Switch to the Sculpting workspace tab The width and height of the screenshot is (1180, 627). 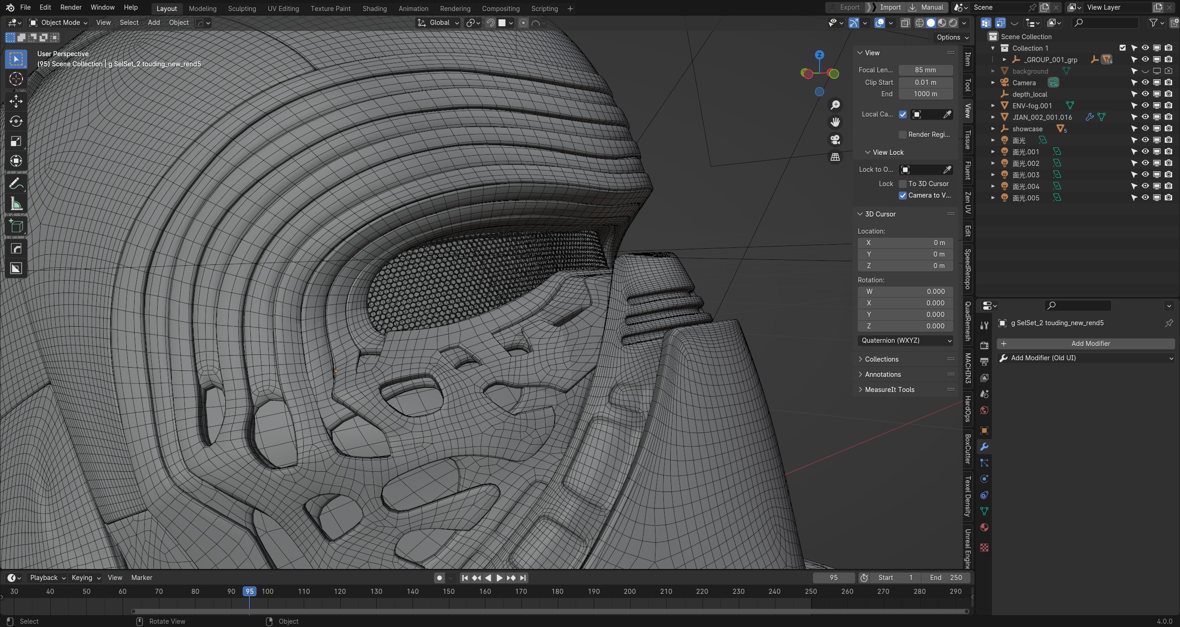[242, 8]
